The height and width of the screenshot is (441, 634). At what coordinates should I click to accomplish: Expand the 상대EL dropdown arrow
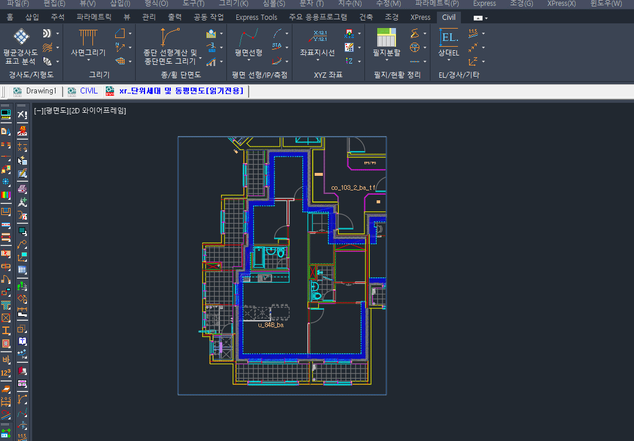(449, 60)
